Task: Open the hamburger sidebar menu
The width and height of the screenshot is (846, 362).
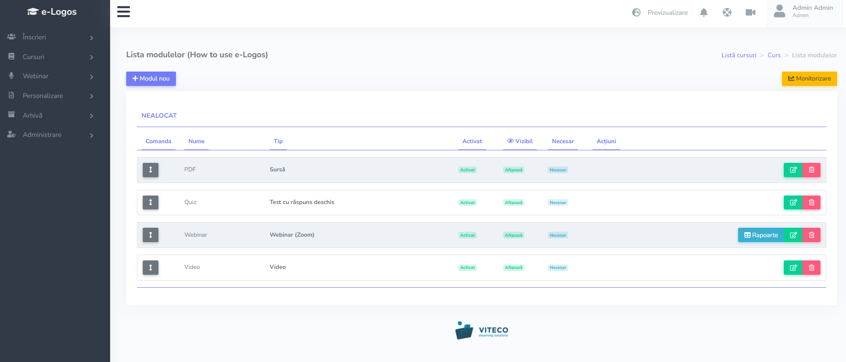Action: tap(124, 12)
